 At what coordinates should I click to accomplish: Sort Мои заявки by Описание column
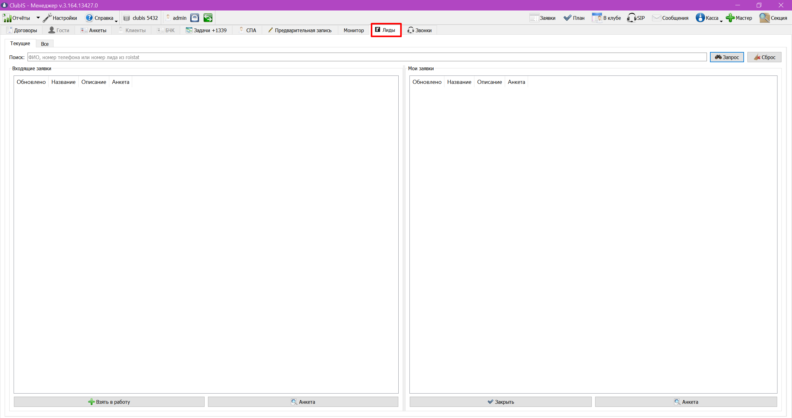pos(490,82)
